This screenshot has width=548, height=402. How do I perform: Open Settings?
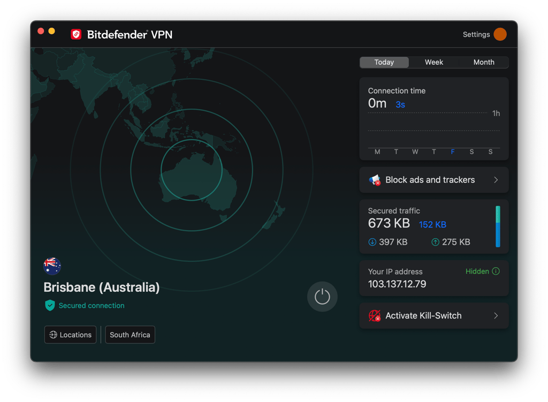pos(476,34)
